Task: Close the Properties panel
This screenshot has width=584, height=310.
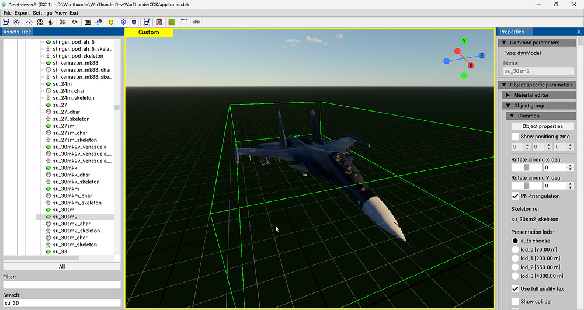Action: point(579,32)
